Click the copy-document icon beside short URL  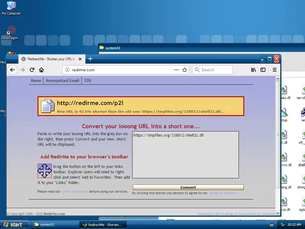click(x=48, y=106)
